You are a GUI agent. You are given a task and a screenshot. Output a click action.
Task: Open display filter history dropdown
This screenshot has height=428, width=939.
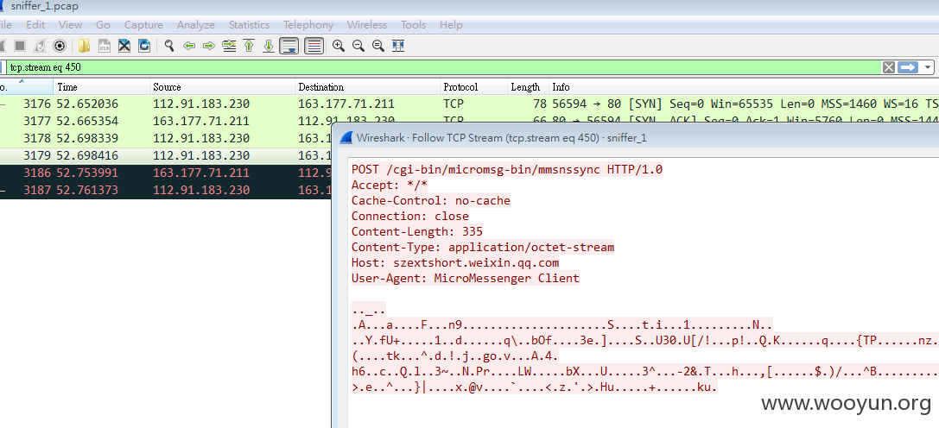[x=928, y=67]
